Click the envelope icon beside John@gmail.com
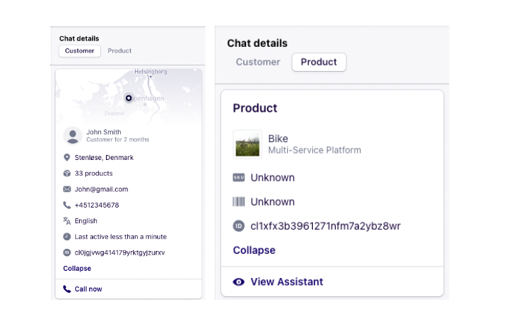The width and height of the screenshot is (507, 332). (x=67, y=189)
